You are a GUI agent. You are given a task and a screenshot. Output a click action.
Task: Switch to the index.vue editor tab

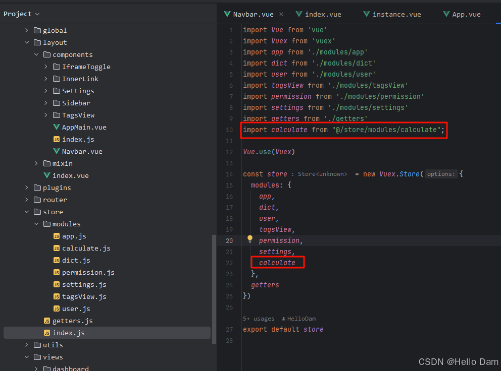319,14
